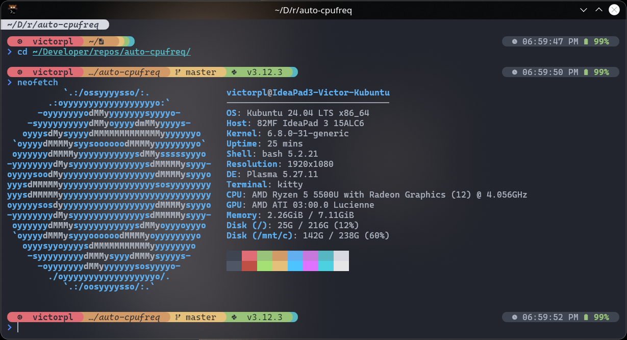Click the 'Host: 82MF IdeaPad 3 15ALC6' line
627x340 pixels.
pyautogui.click(x=295, y=123)
